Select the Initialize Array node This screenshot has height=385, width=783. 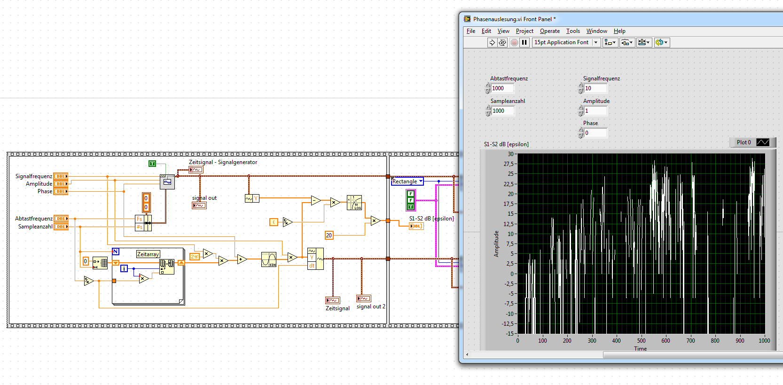point(100,263)
